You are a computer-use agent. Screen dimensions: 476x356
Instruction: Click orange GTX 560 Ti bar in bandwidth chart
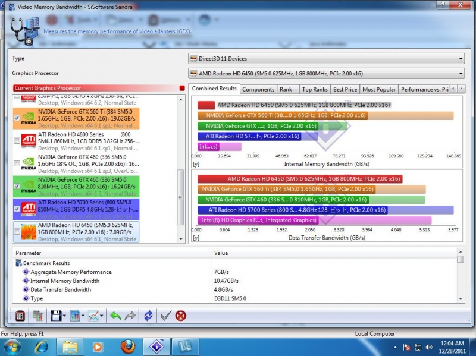pos(325,115)
